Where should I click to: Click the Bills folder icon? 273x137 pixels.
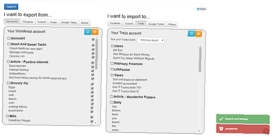[x=8, y=116]
